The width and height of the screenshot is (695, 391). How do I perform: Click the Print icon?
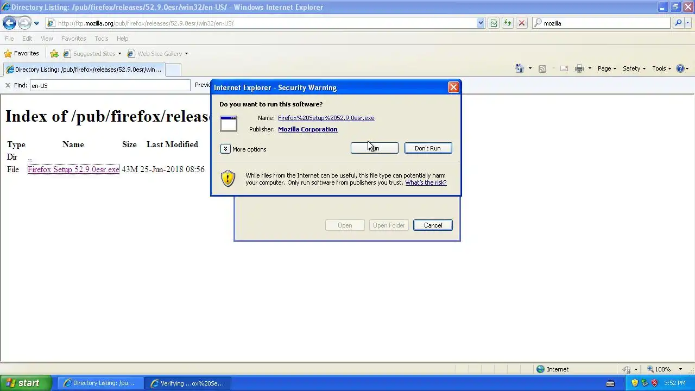coord(579,68)
